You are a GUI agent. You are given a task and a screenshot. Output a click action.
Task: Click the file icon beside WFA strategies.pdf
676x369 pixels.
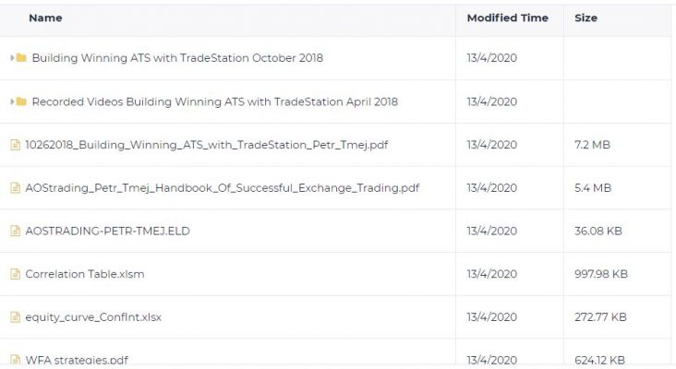pos(15,359)
